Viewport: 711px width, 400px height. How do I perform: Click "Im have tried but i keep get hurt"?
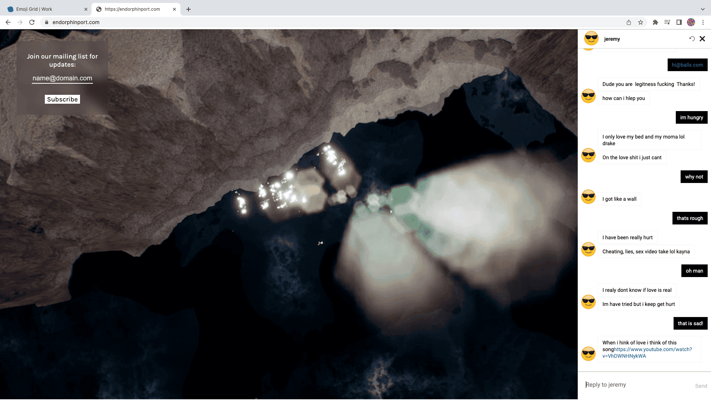pos(638,304)
